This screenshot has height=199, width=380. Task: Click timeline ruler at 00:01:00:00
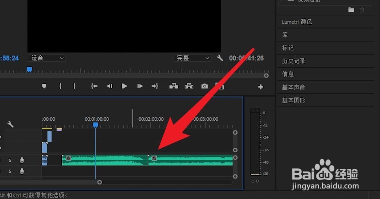point(97,119)
